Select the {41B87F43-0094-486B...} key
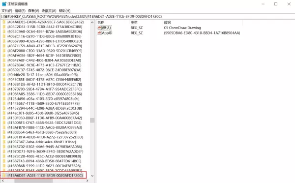This screenshot has height=183, width=295. pyautogui.click(x=44, y=161)
